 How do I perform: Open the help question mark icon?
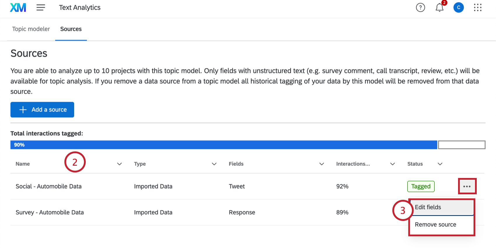tap(420, 8)
